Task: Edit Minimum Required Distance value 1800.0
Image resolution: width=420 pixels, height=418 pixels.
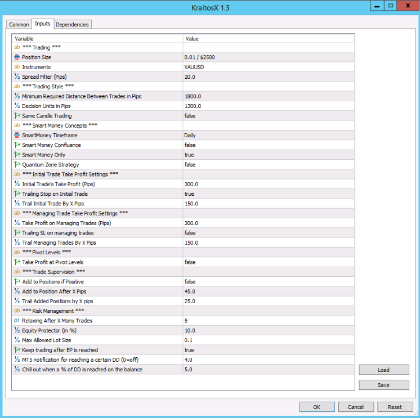Action: (269, 96)
